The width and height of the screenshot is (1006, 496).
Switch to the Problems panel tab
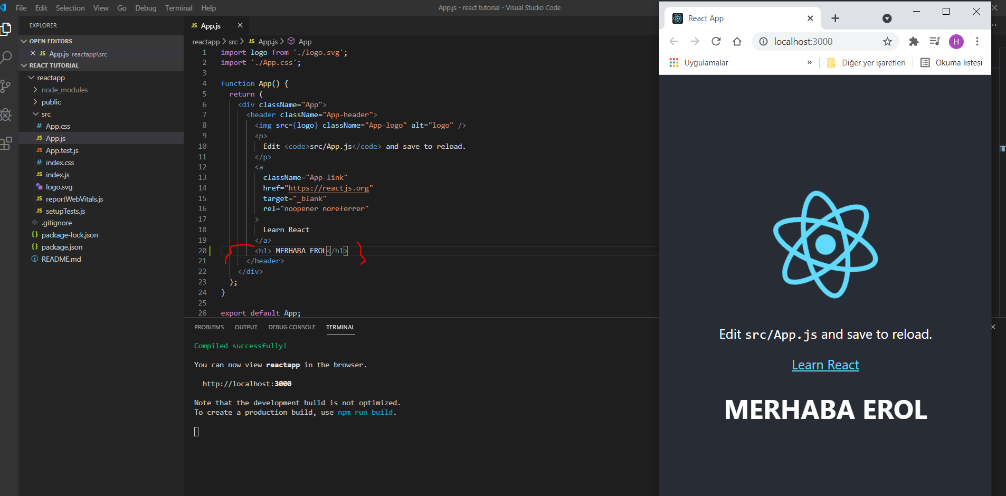(x=209, y=327)
